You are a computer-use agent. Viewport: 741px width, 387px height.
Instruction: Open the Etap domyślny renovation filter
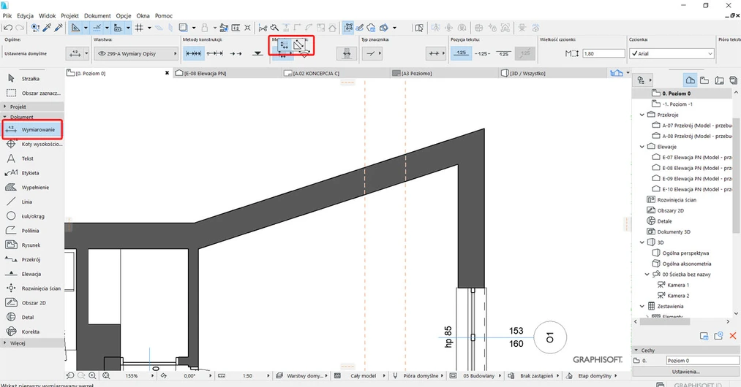pos(592,375)
